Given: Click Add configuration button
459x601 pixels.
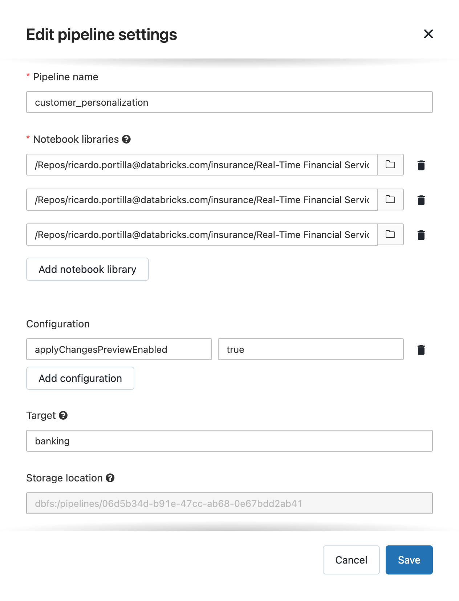Looking at the screenshot, I should click(x=80, y=378).
